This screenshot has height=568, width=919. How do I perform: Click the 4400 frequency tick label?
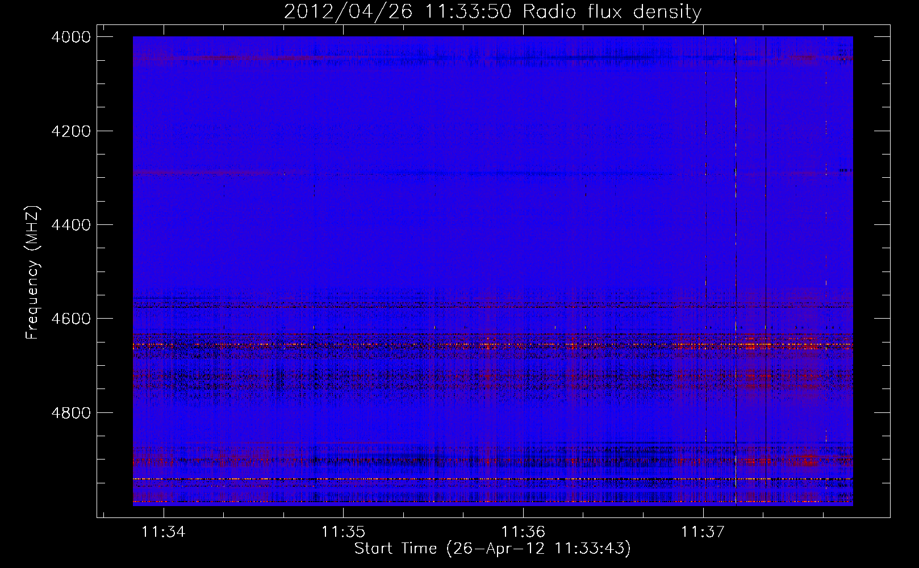(x=71, y=225)
